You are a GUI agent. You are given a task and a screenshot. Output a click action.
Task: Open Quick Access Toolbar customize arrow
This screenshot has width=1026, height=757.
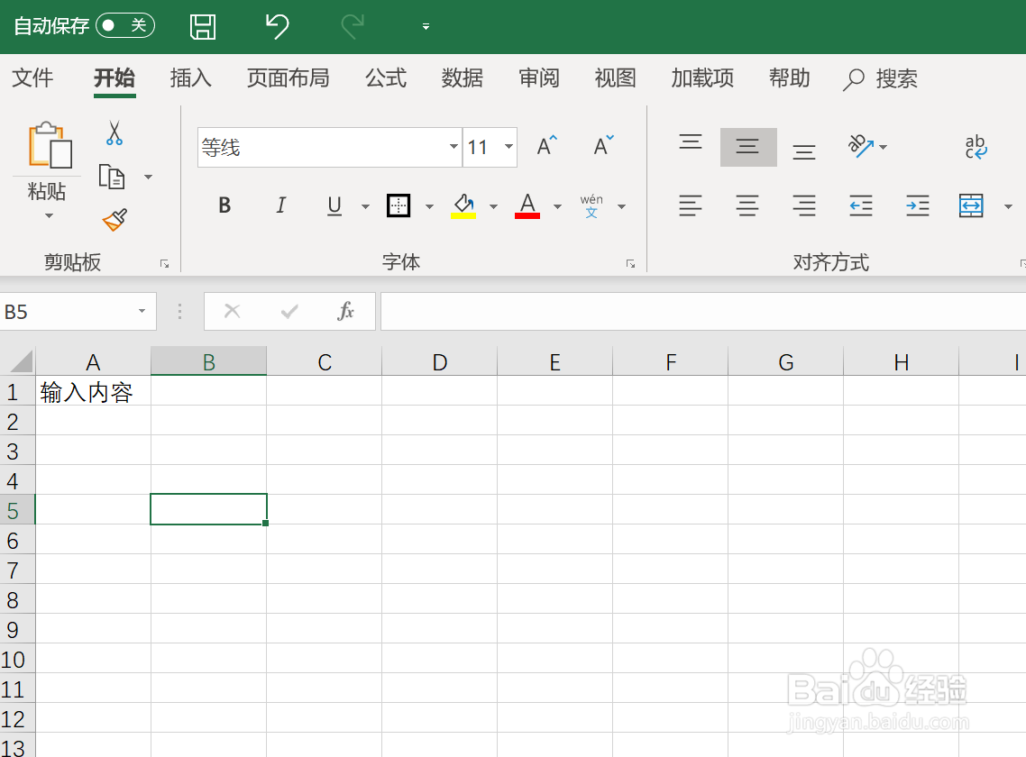[x=426, y=27]
